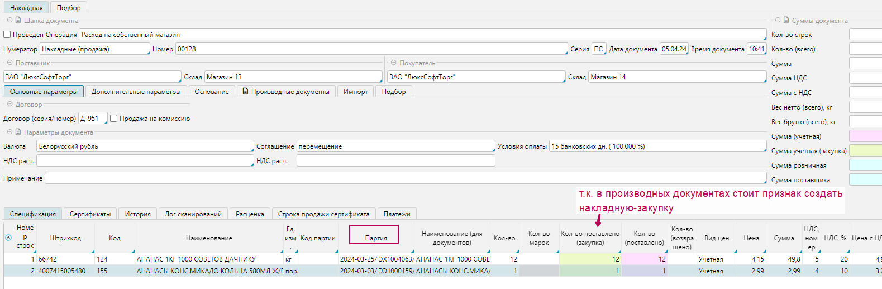This screenshot has height=289, width=882.
Task: Click into the Примечание text field
Action: [405, 178]
